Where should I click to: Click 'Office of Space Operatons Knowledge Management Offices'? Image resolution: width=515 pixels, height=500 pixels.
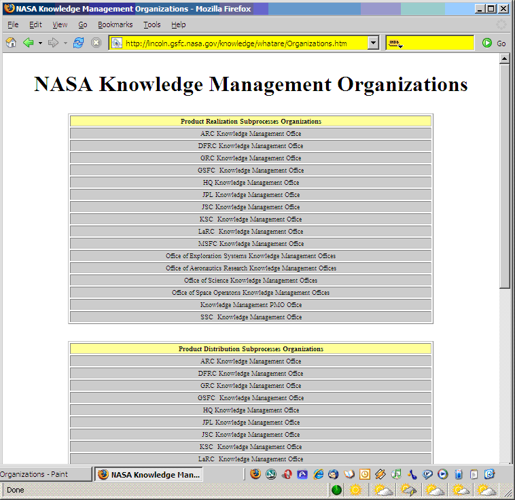click(x=251, y=292)
